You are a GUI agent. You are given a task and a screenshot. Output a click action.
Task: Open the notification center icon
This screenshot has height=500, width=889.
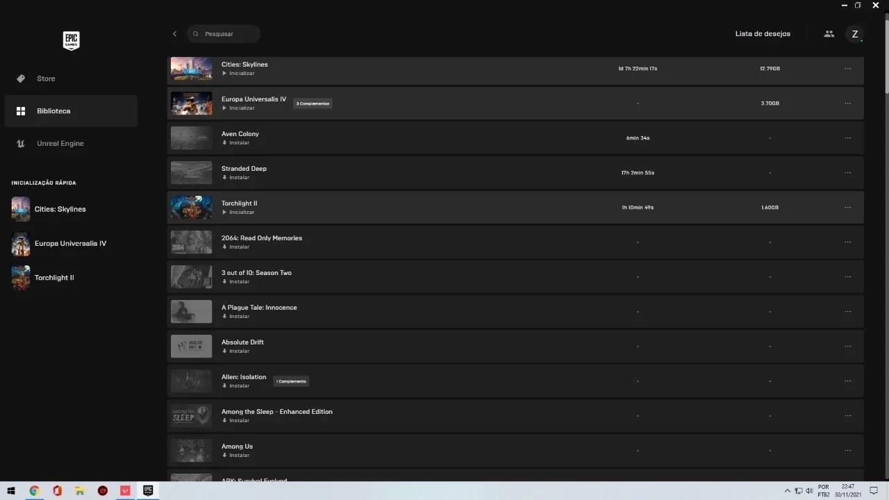click(874, 491)
